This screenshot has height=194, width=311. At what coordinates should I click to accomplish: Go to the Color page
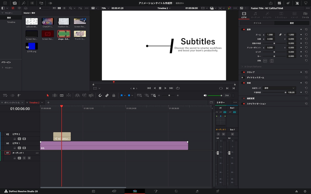(176, 191)
